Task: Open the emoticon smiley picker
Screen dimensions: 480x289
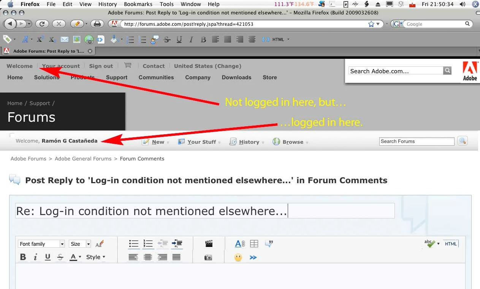Action: (238, 258)
